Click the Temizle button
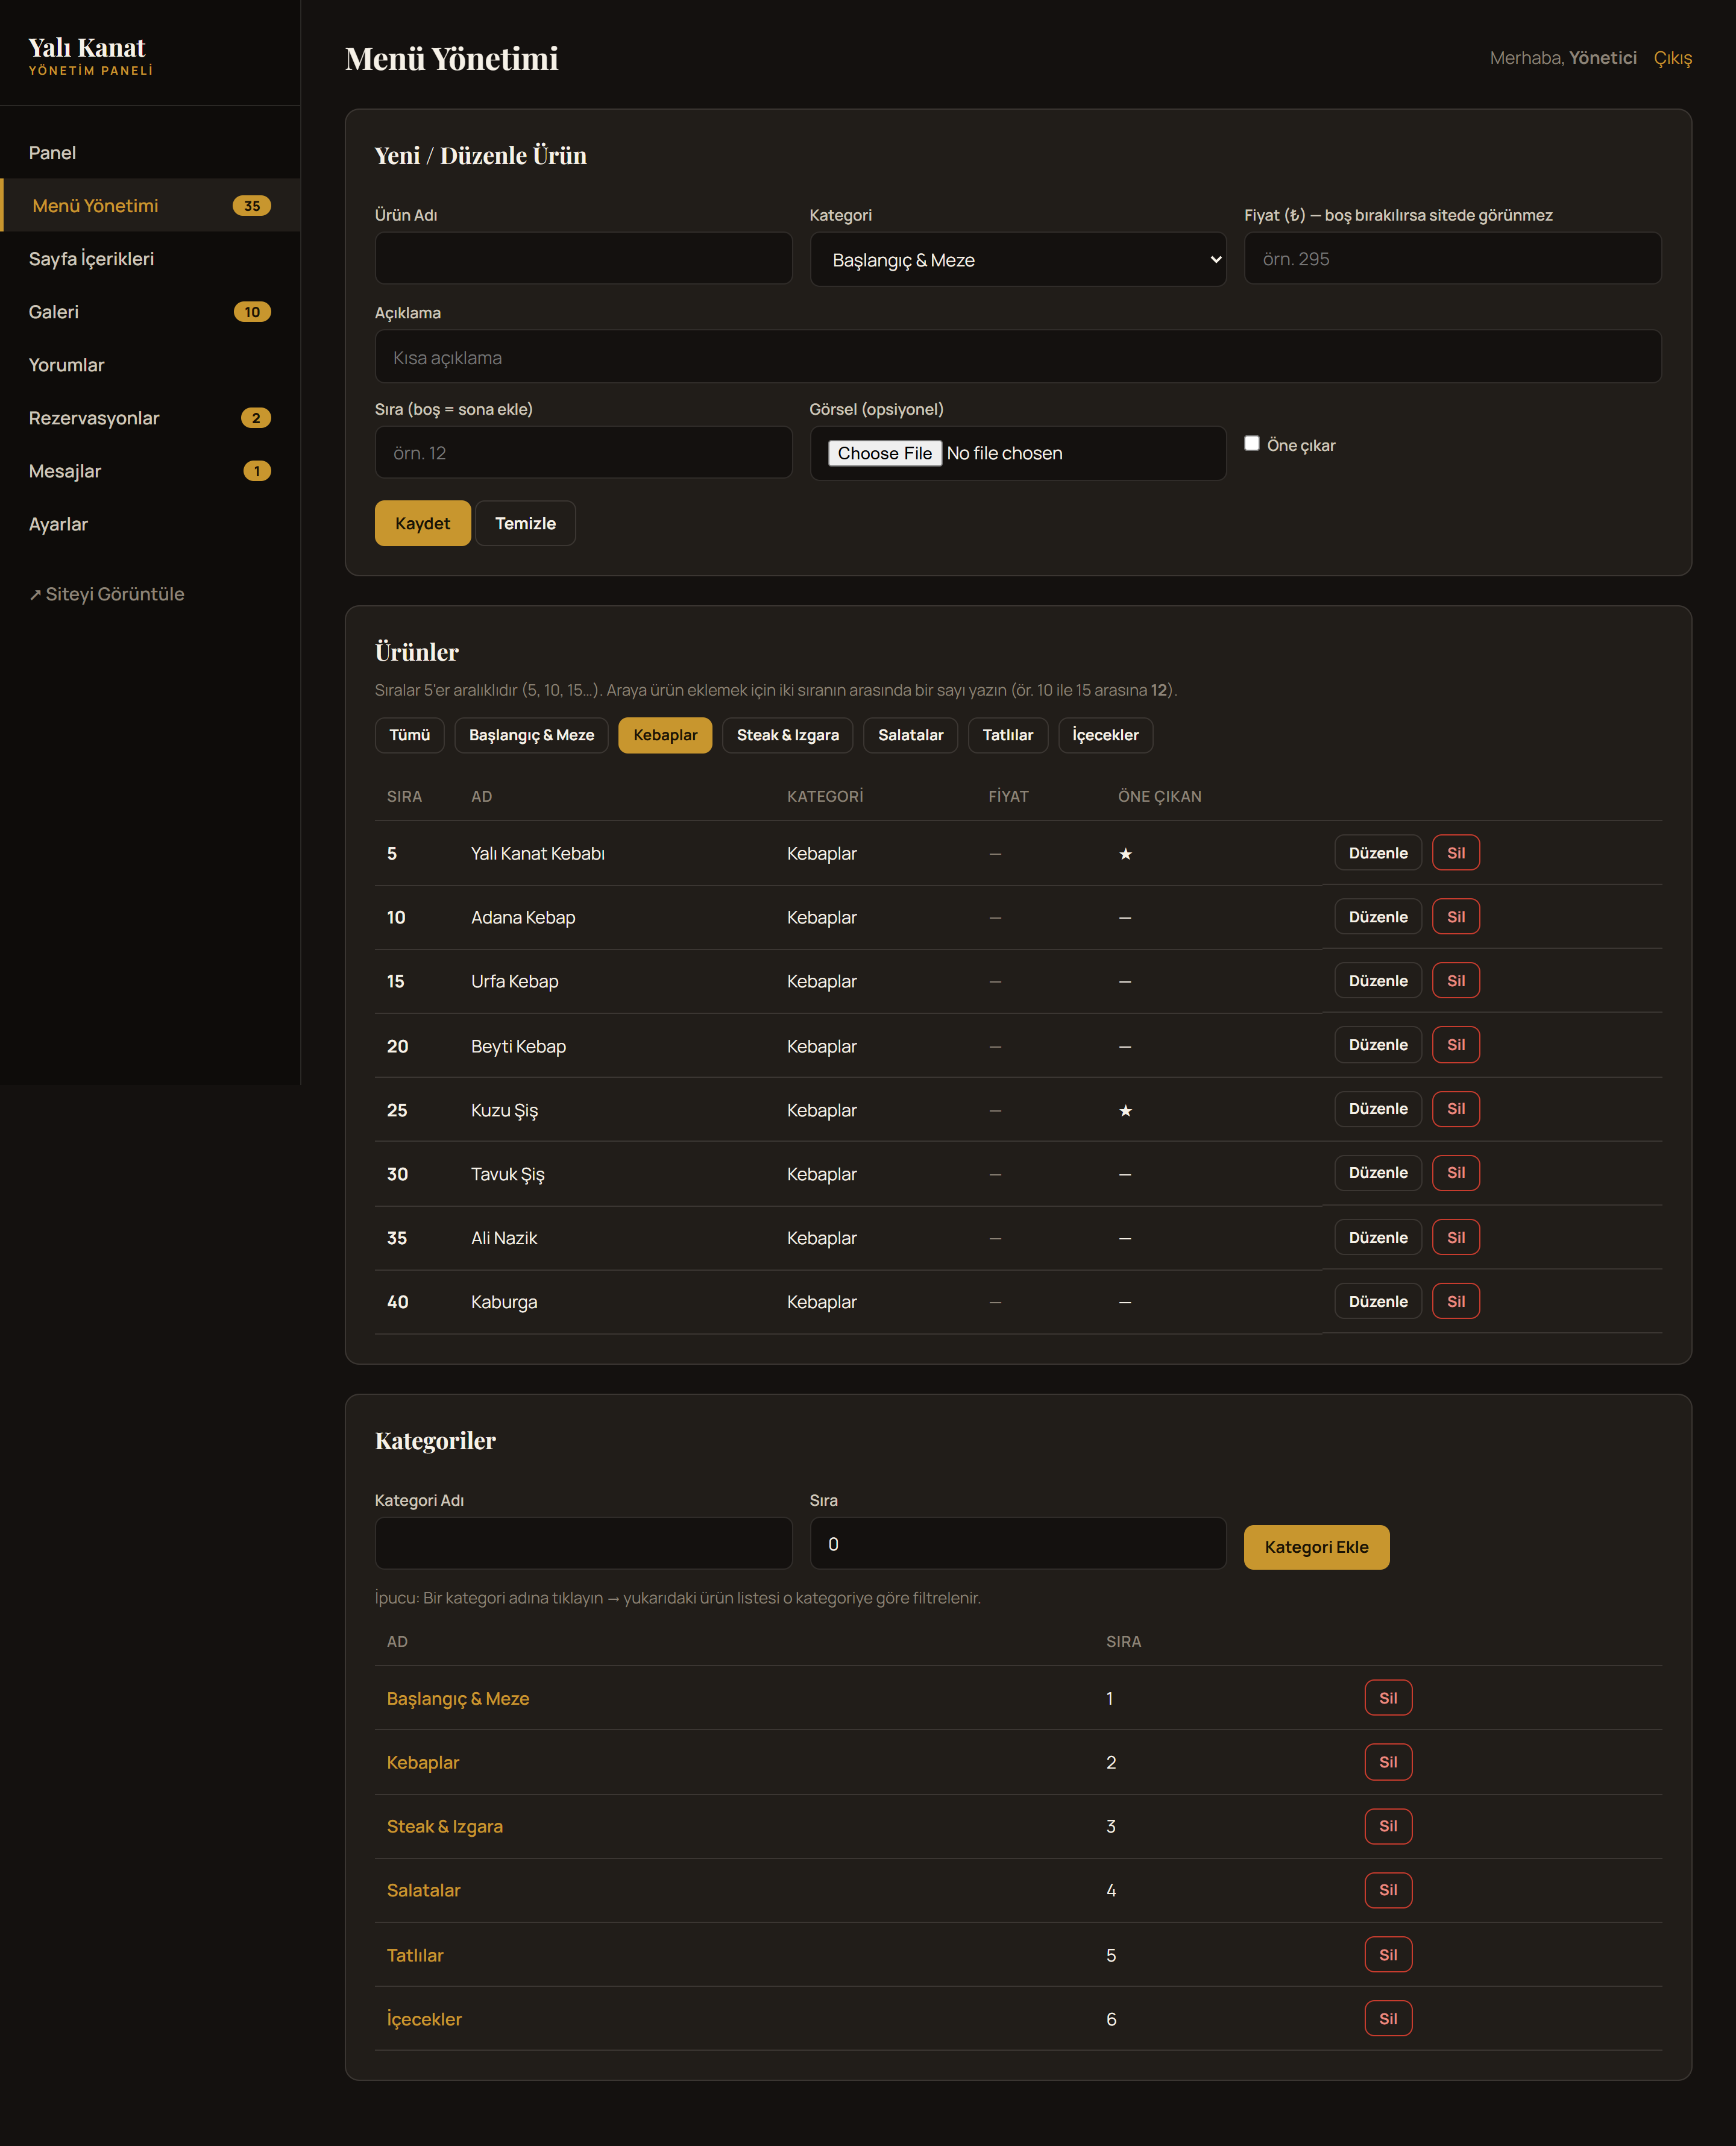The height and width of the screenshot is (2146, 1736). point(525,523)
